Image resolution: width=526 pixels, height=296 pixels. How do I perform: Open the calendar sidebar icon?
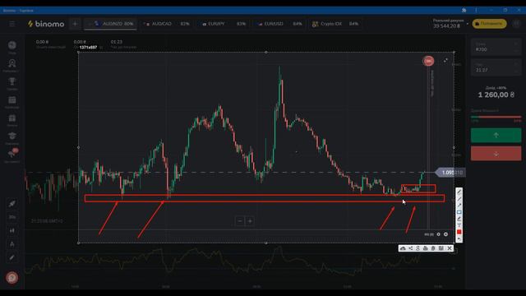12,100
